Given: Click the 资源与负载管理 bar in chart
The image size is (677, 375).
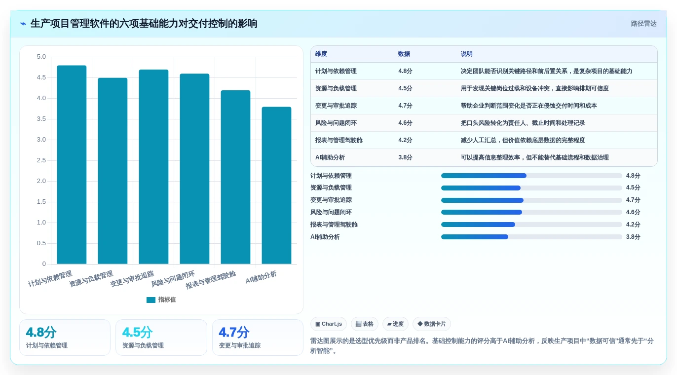Looking at the screenshot, I should click(113, 171).
